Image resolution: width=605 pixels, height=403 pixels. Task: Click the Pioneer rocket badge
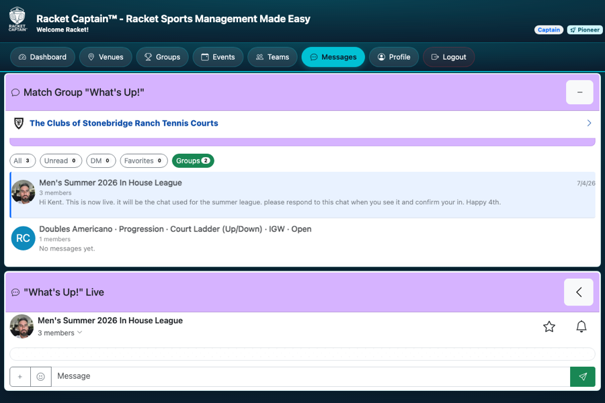(x=585, y=30)
